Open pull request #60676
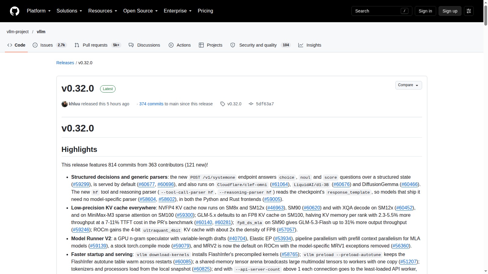This screenshot has width=488, height=274. tap(342, 184)
